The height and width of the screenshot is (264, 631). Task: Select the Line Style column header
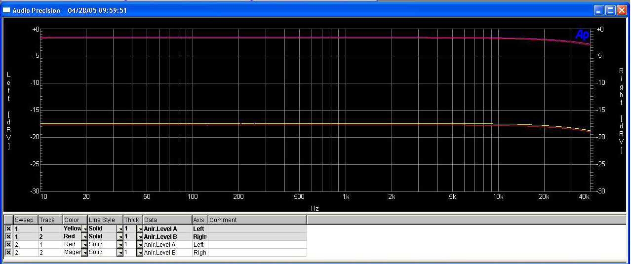105,220
